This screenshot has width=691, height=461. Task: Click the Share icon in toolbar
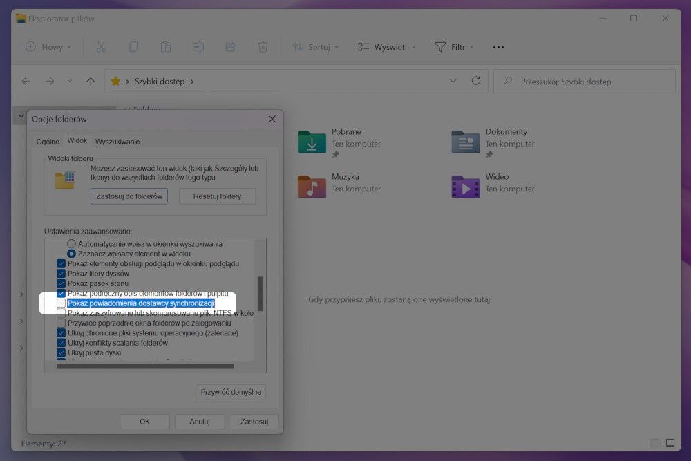[x=231, y=47]
